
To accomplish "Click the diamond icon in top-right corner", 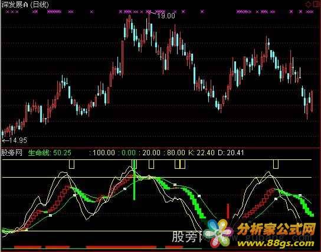I will pyautogui.click(x=308, y=4).
